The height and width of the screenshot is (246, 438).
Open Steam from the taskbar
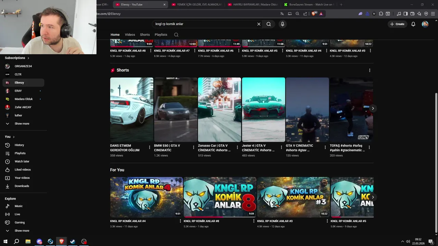(x=73, y=242)
